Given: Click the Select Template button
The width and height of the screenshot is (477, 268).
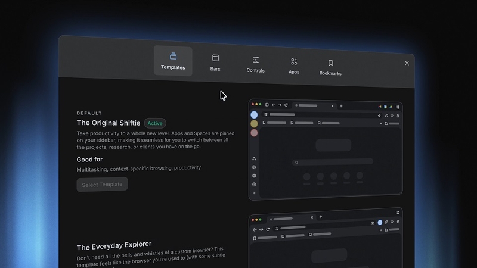Looking at the screenshot, I should point(102,185).
